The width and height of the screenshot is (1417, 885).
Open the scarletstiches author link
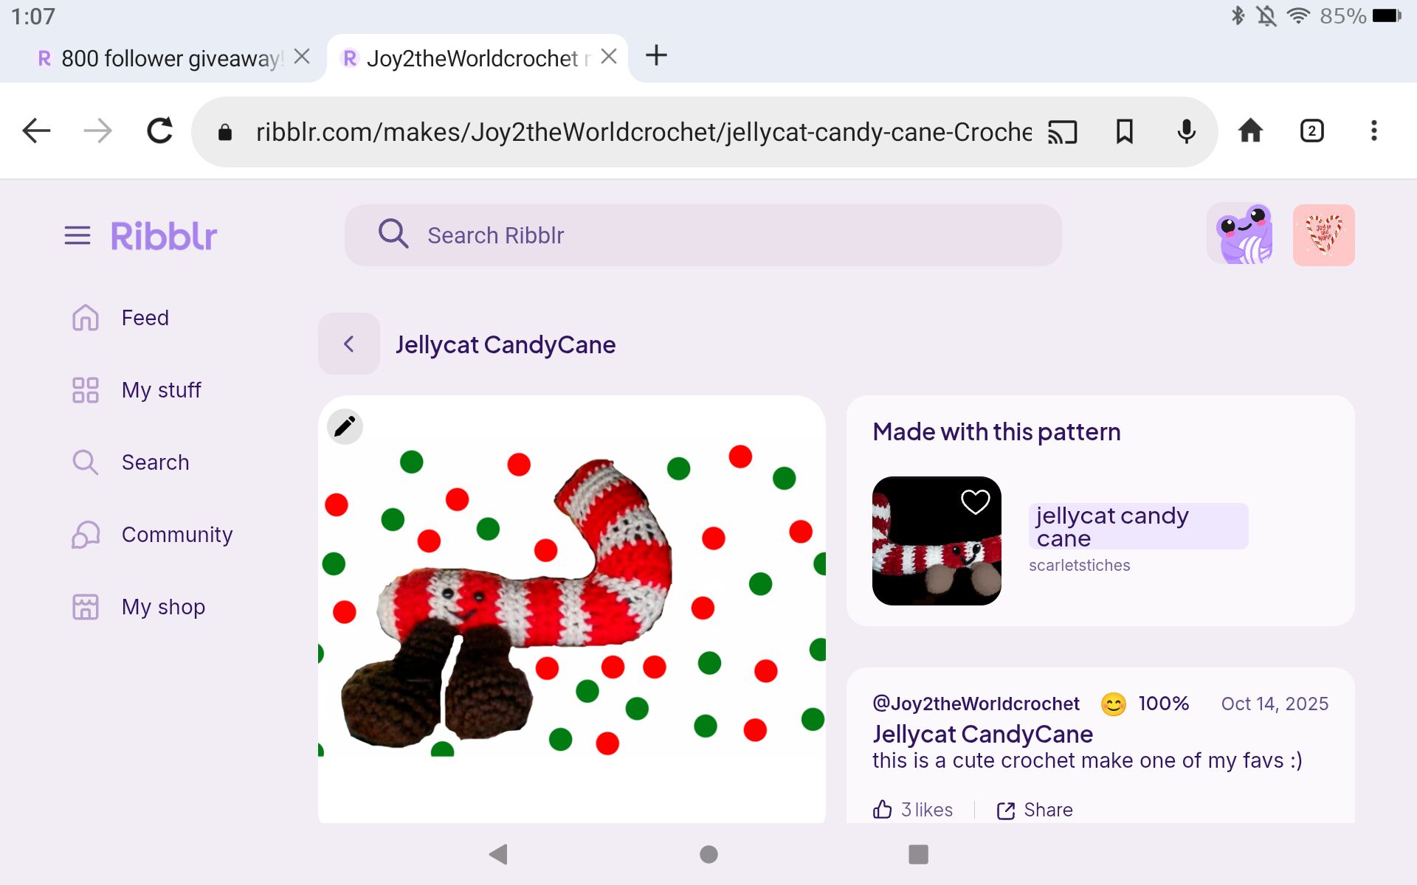1079,566
